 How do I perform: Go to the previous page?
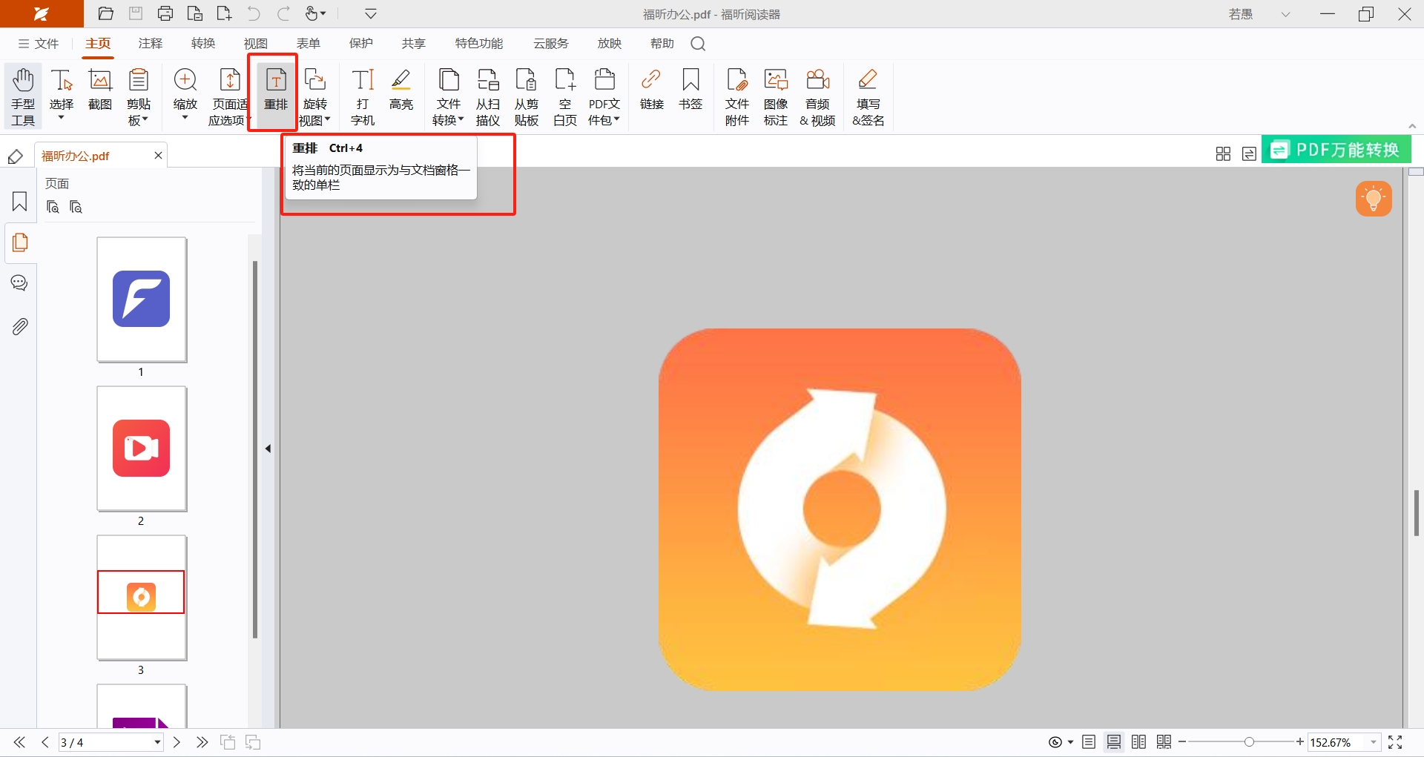coord(45,742)
